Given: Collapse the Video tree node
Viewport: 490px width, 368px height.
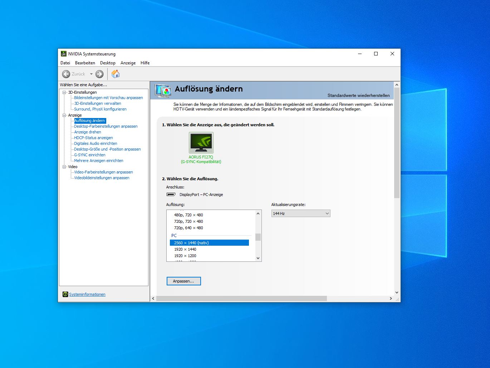Looking at the screenshot, I should point(64,167).
